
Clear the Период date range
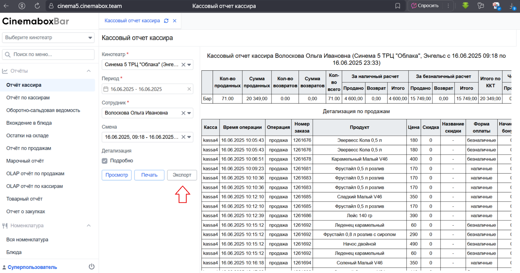point(189,89)
